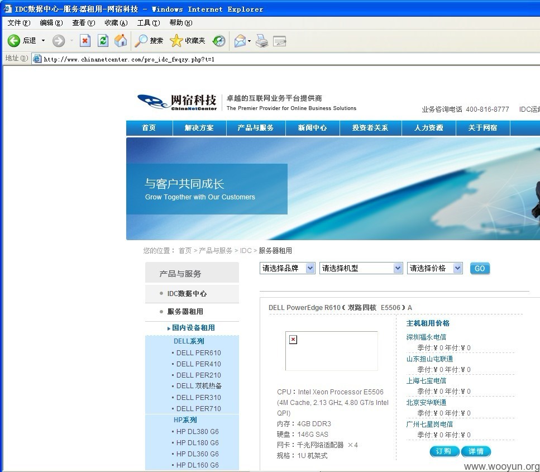Open the 帮助(H) menu
Image resolution: width=540 pixels, height=472 pixels.
click(x=181, y=23)
